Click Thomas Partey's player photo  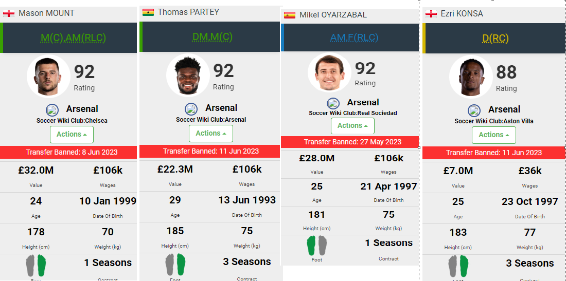[x=188, y=76]
